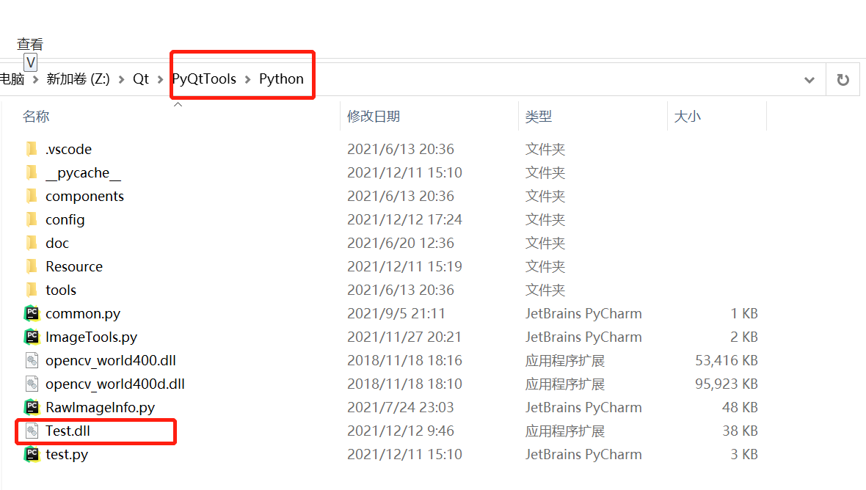The image size is (866, 490).
Task: Open the .vscode folder icon
Action: pyautogui.click(x=32, y=149)
